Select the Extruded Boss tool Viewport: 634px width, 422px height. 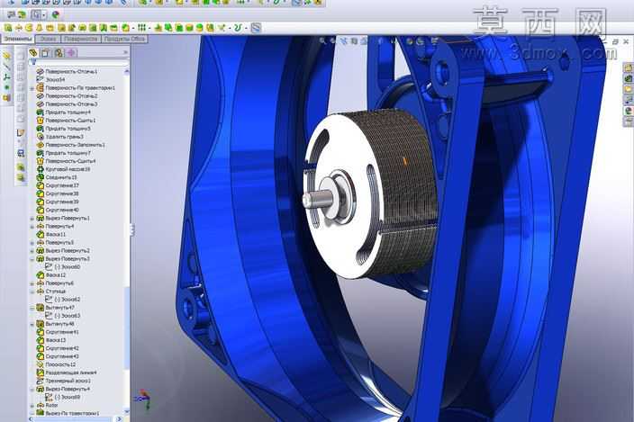[8, 28]
